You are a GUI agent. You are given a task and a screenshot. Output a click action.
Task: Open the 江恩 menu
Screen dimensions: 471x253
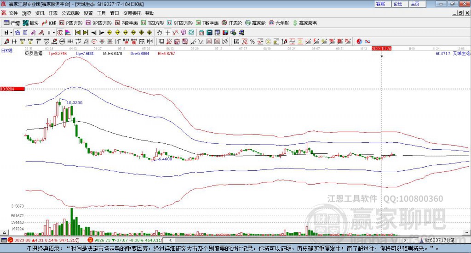point(53,13)
